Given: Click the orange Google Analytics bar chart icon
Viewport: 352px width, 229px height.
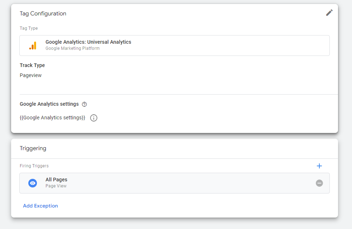Looking at the screenshot, I should click(x=33, y=46).
